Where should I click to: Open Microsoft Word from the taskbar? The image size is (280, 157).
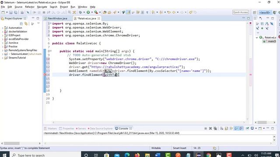coord(157,155)
